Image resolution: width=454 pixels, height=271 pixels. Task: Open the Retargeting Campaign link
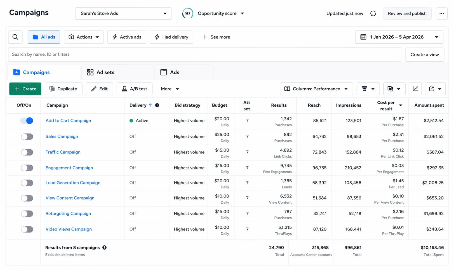coord(68,213)
